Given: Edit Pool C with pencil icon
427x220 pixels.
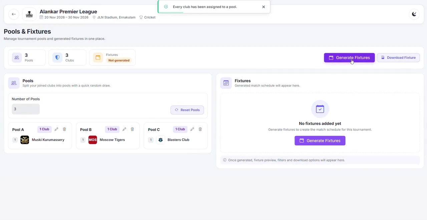Looking at the screenshot, I should pos(192,129).
